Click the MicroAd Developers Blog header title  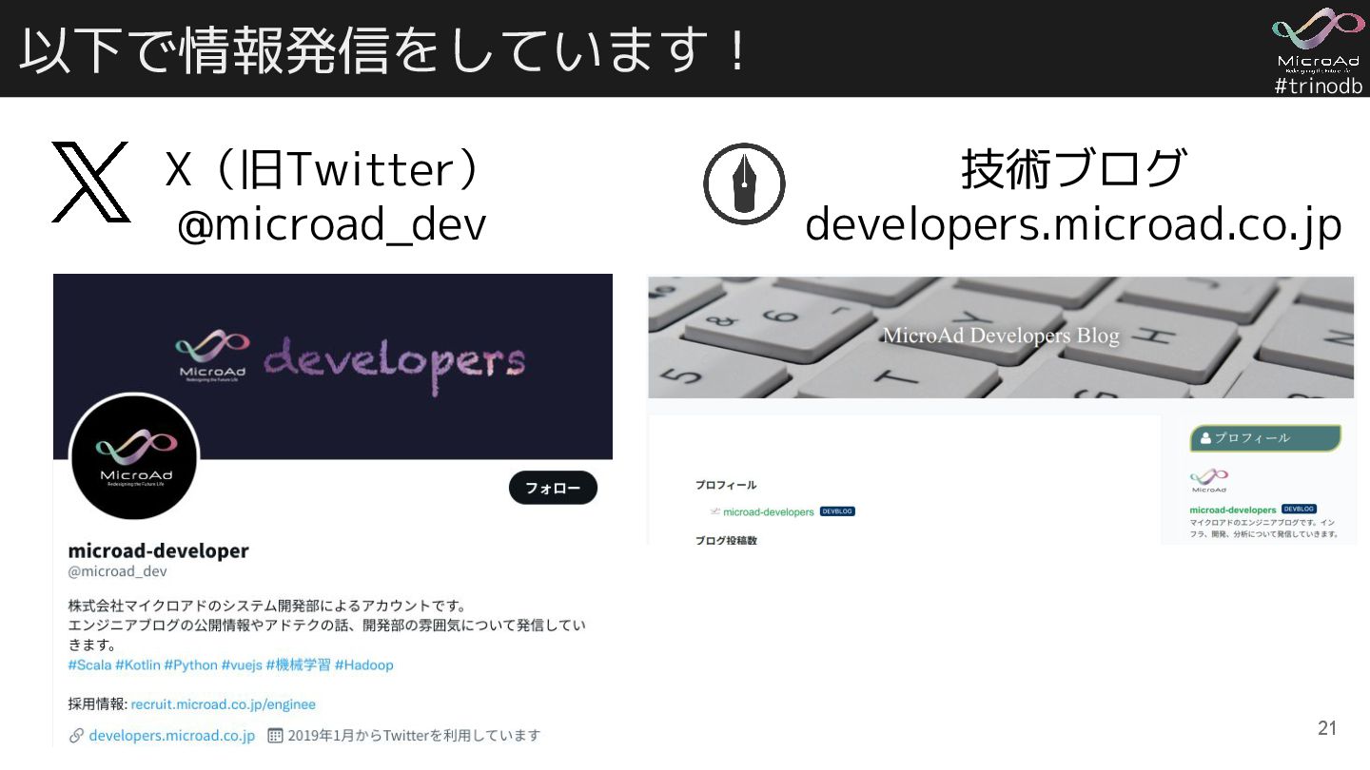coord(1001,336)
